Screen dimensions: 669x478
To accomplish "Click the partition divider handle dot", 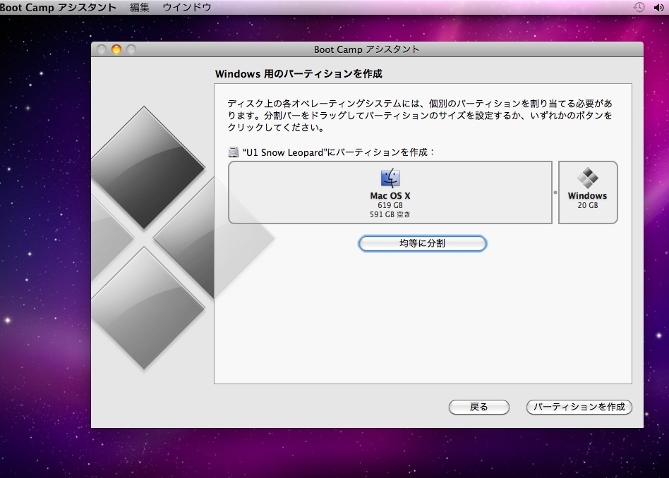I will pyautogui.click(x=555, y=192).
